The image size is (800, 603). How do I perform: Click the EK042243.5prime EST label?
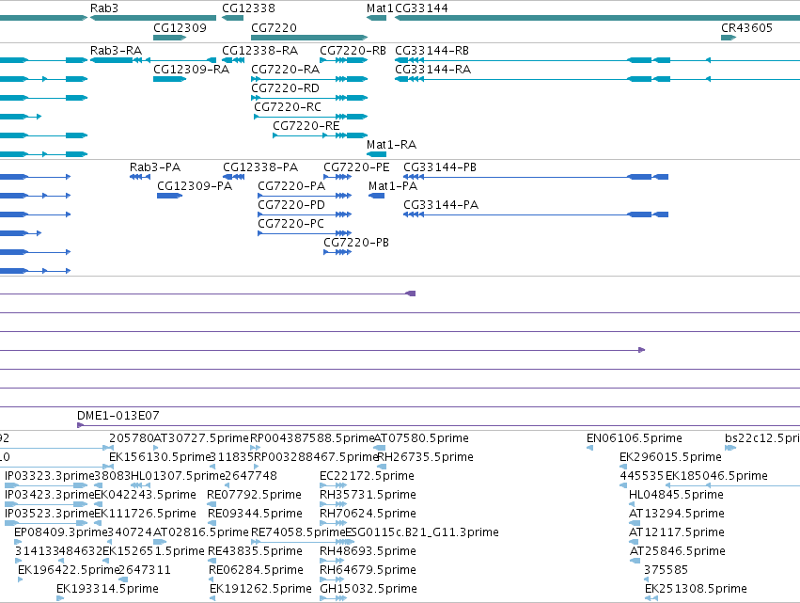tap(146, 495)
